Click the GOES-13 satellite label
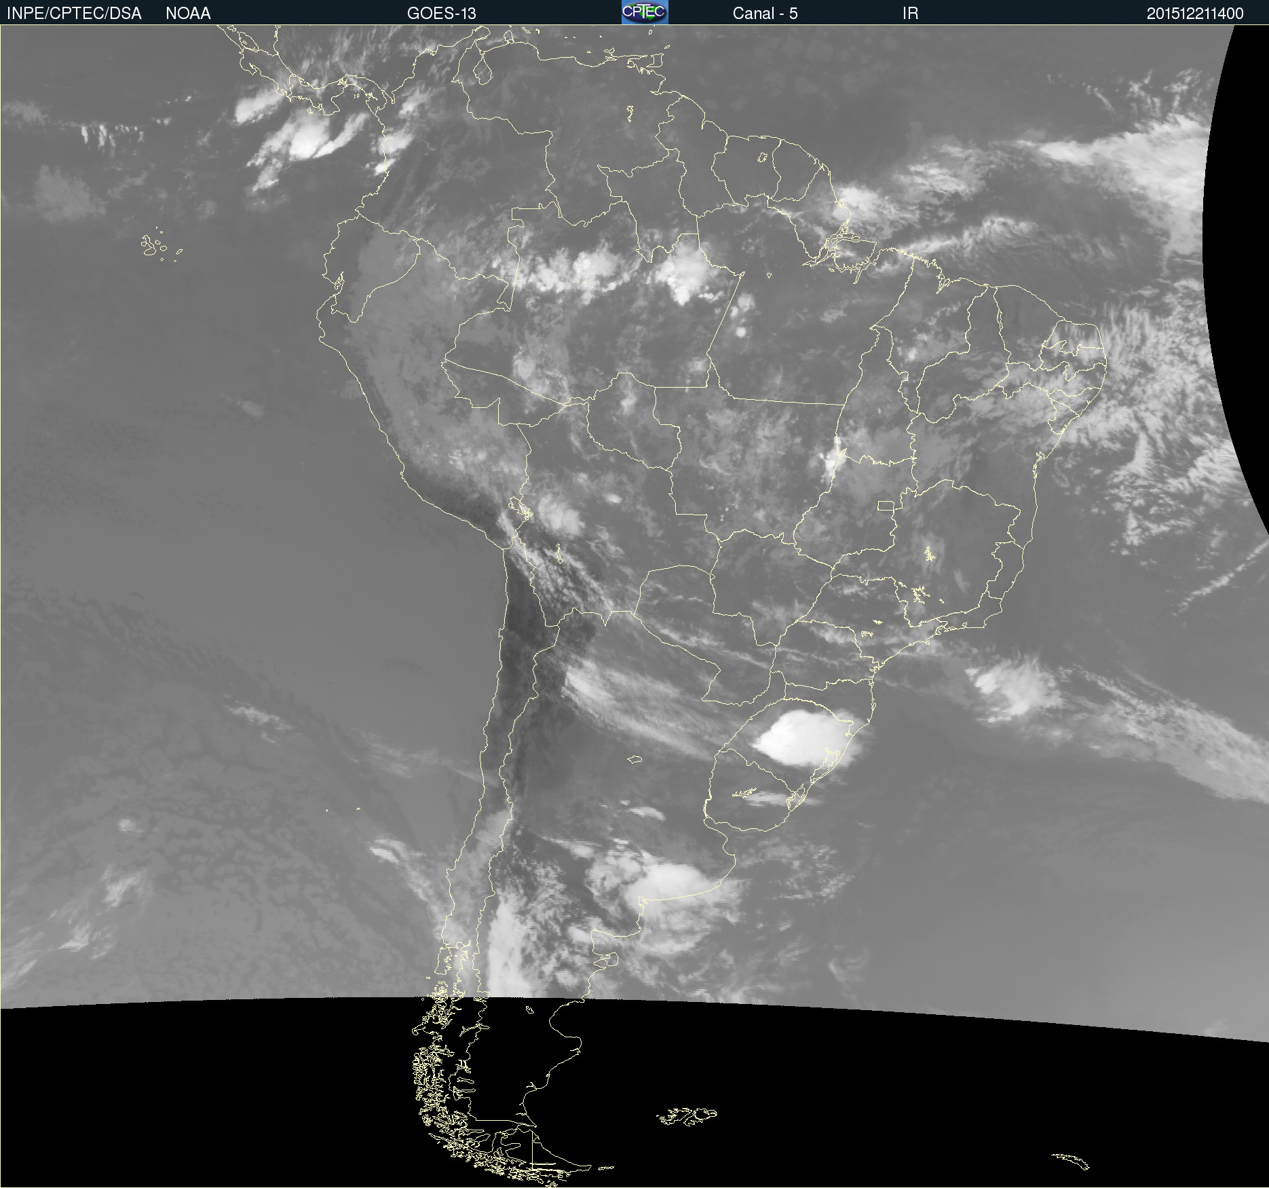 pyautogui.click(x=442, y=14)
